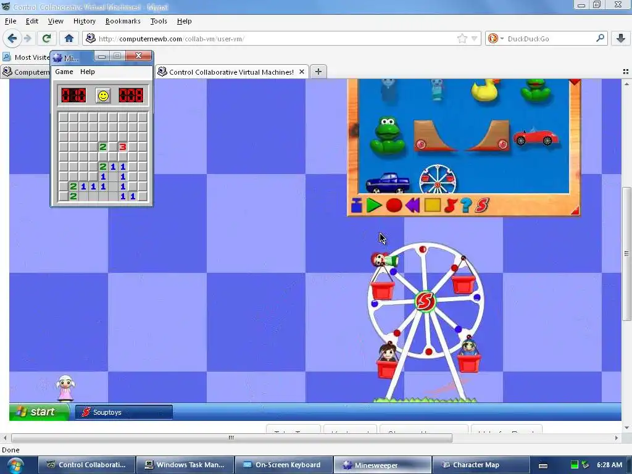This screenshot has width=632, height=474.
Task: Open the browser Tools menu
Action: pyautogui.click(x=159, y=21)
